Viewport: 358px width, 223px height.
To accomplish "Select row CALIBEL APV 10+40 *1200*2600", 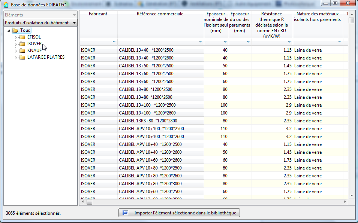I will coord(214,152).
